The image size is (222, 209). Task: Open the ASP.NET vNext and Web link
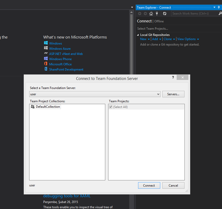click(66, 54)
